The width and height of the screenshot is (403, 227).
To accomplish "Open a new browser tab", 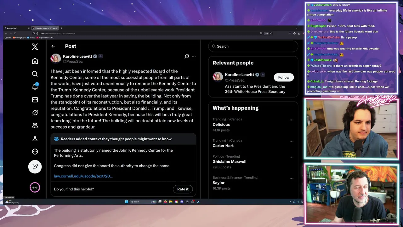I will click(x=61, y=28).
